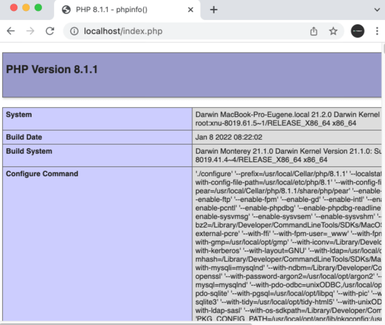Click the PHP Version 8.1.1 heading

52,69
